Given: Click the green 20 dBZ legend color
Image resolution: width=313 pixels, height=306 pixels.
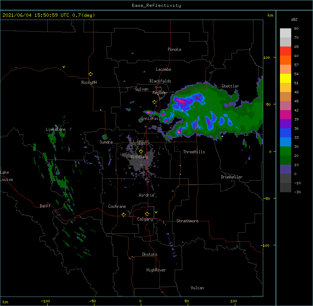Looking at the screenshot, I should pyautogui.click(x=285, y=151).
